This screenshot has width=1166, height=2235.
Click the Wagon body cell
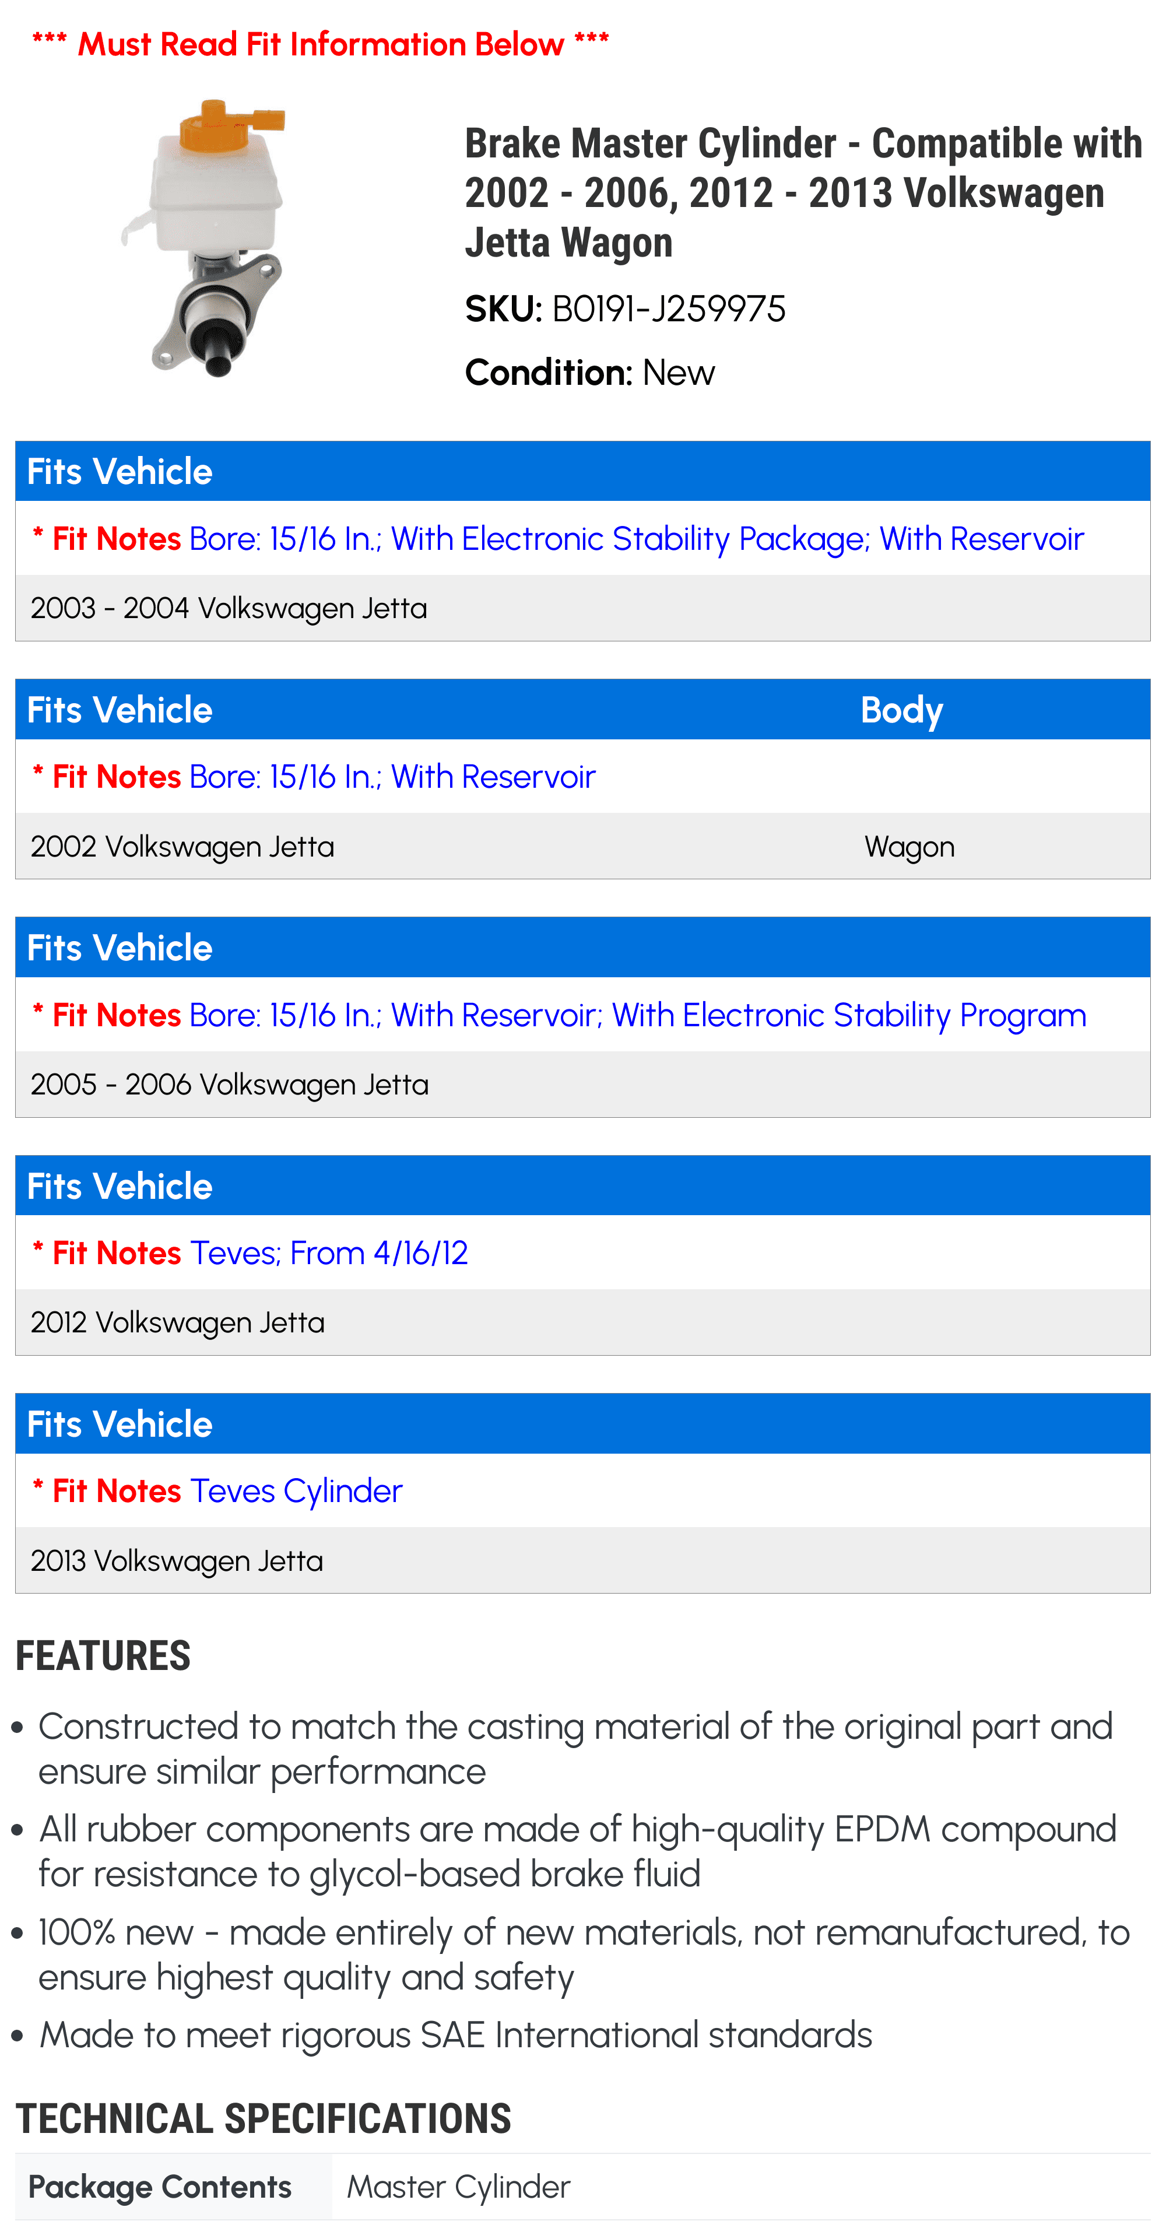click(909, 847)
